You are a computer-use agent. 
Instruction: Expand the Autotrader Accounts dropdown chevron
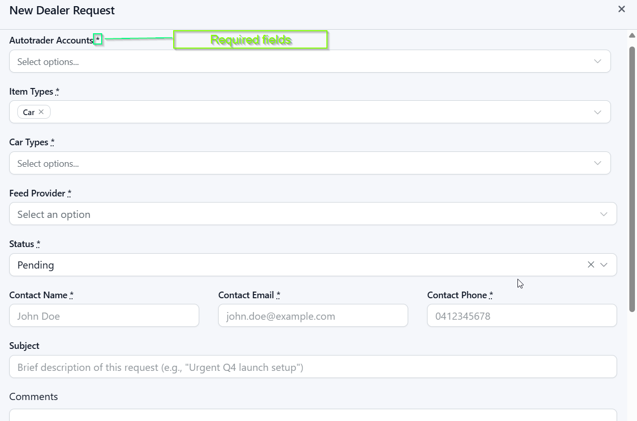click(x=598, y=61)
